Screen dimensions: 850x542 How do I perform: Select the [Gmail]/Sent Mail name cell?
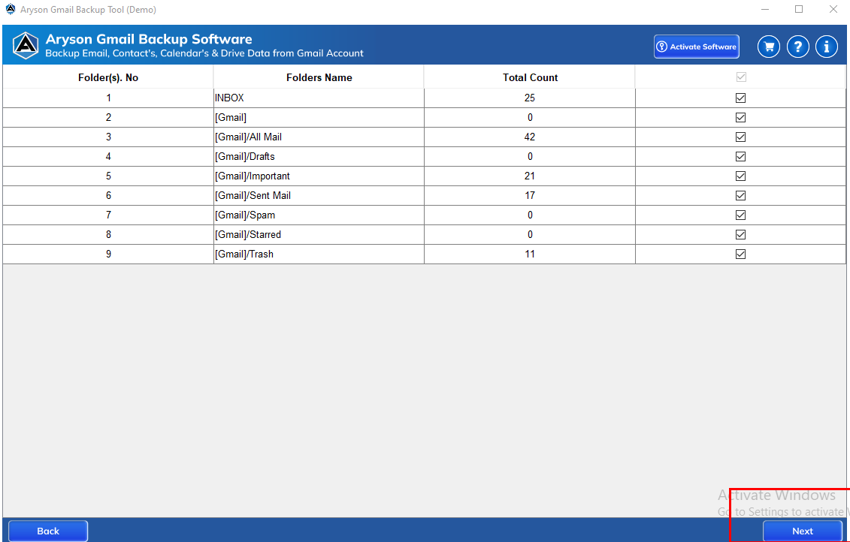coord(319,195)
